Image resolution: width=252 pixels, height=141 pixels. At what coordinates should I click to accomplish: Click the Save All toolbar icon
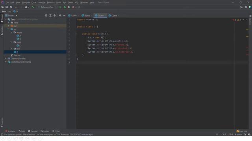(7, 7)
